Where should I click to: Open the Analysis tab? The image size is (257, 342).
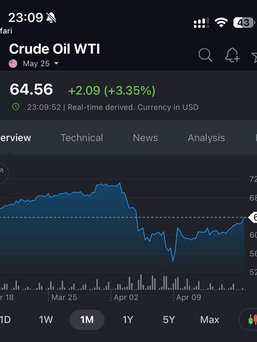coord(206,138)
